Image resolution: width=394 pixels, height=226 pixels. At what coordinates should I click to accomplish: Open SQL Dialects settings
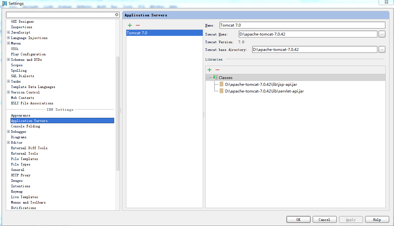click(x=22, y=76)
